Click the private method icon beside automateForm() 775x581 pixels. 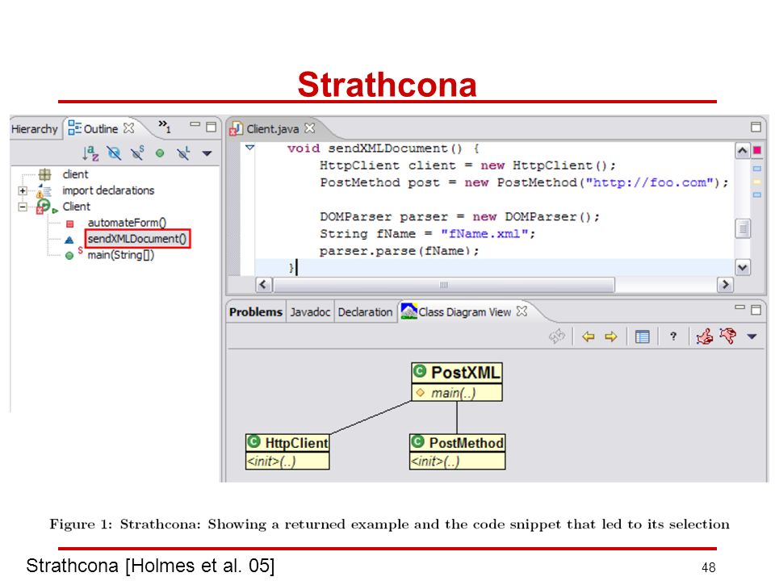coord(69,224)
